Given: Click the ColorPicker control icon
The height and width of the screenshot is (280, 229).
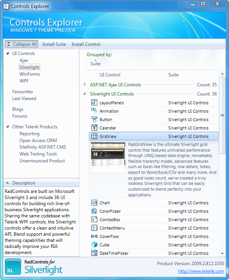Looking at the screenshot, I should point(94,211).
